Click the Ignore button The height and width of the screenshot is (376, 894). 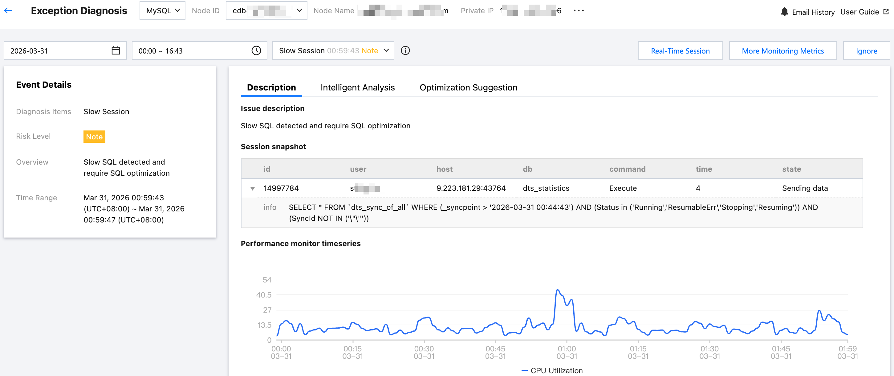tap(866, 51)
